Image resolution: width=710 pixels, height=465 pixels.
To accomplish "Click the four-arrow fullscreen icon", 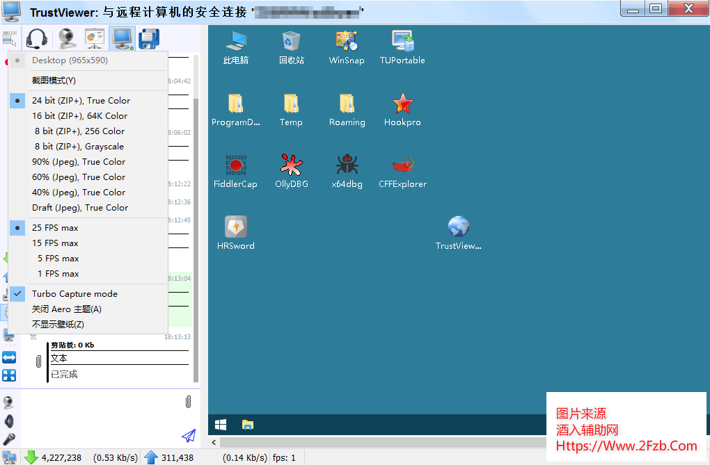I will click(x=9, y=375).
